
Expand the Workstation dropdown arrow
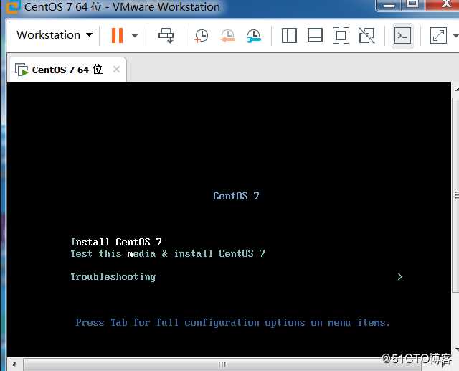89,35
